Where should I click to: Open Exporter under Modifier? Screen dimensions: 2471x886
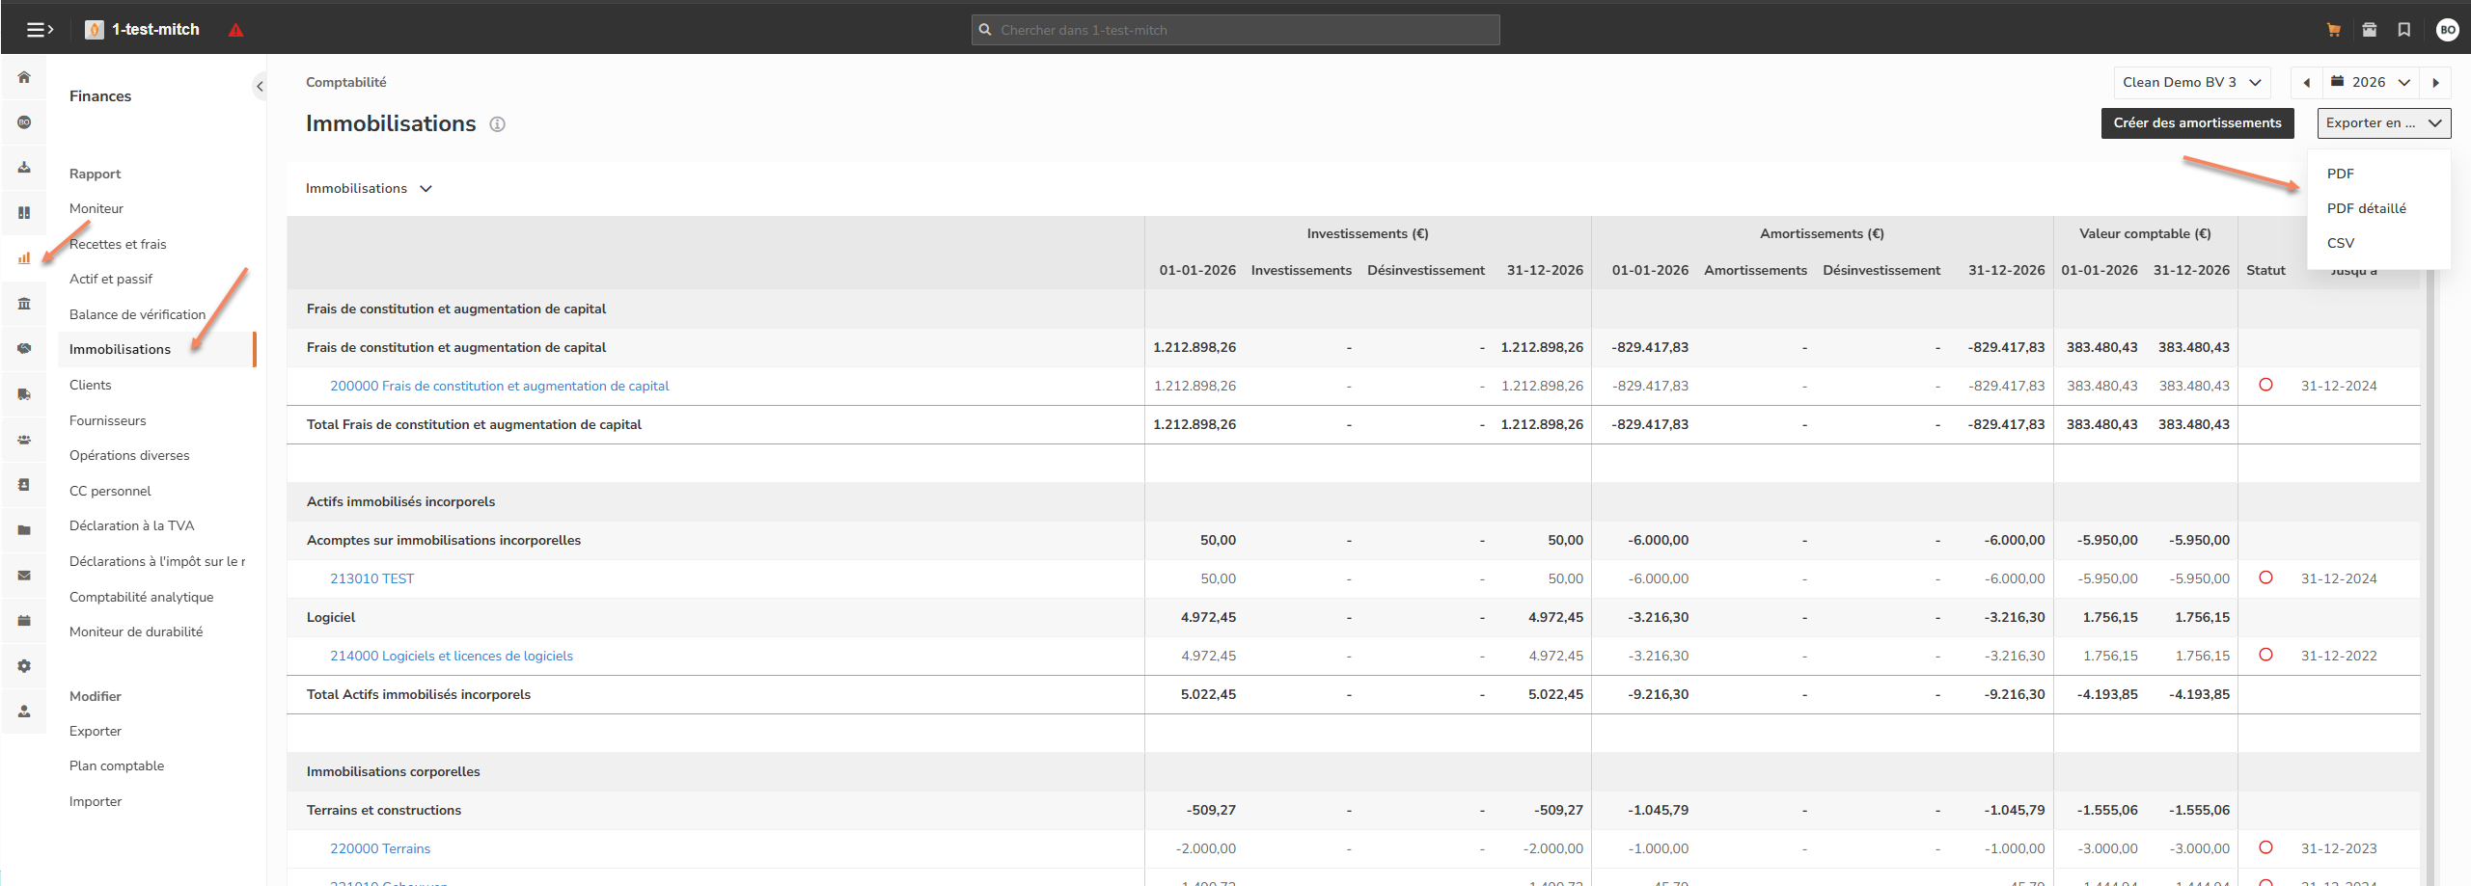[x=96, y=731]
